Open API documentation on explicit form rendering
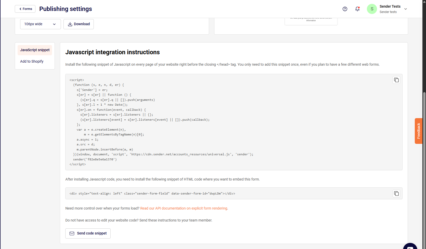Viewport: 426px width, 249px height. [x=184, y=208]
